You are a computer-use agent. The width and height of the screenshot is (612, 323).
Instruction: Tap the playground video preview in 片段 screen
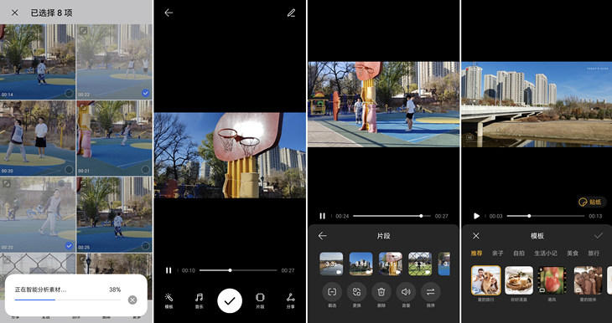(384, 105)
